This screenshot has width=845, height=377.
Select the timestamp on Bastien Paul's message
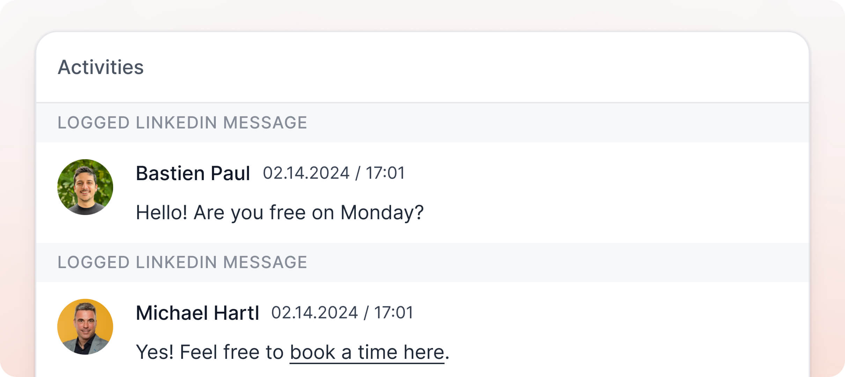click(333, 173)
